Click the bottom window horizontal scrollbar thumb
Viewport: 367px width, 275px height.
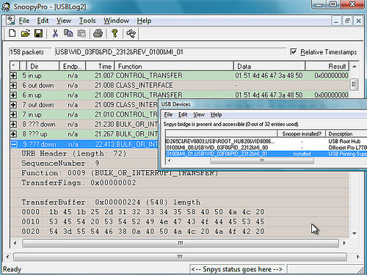(x=180, y=257)
